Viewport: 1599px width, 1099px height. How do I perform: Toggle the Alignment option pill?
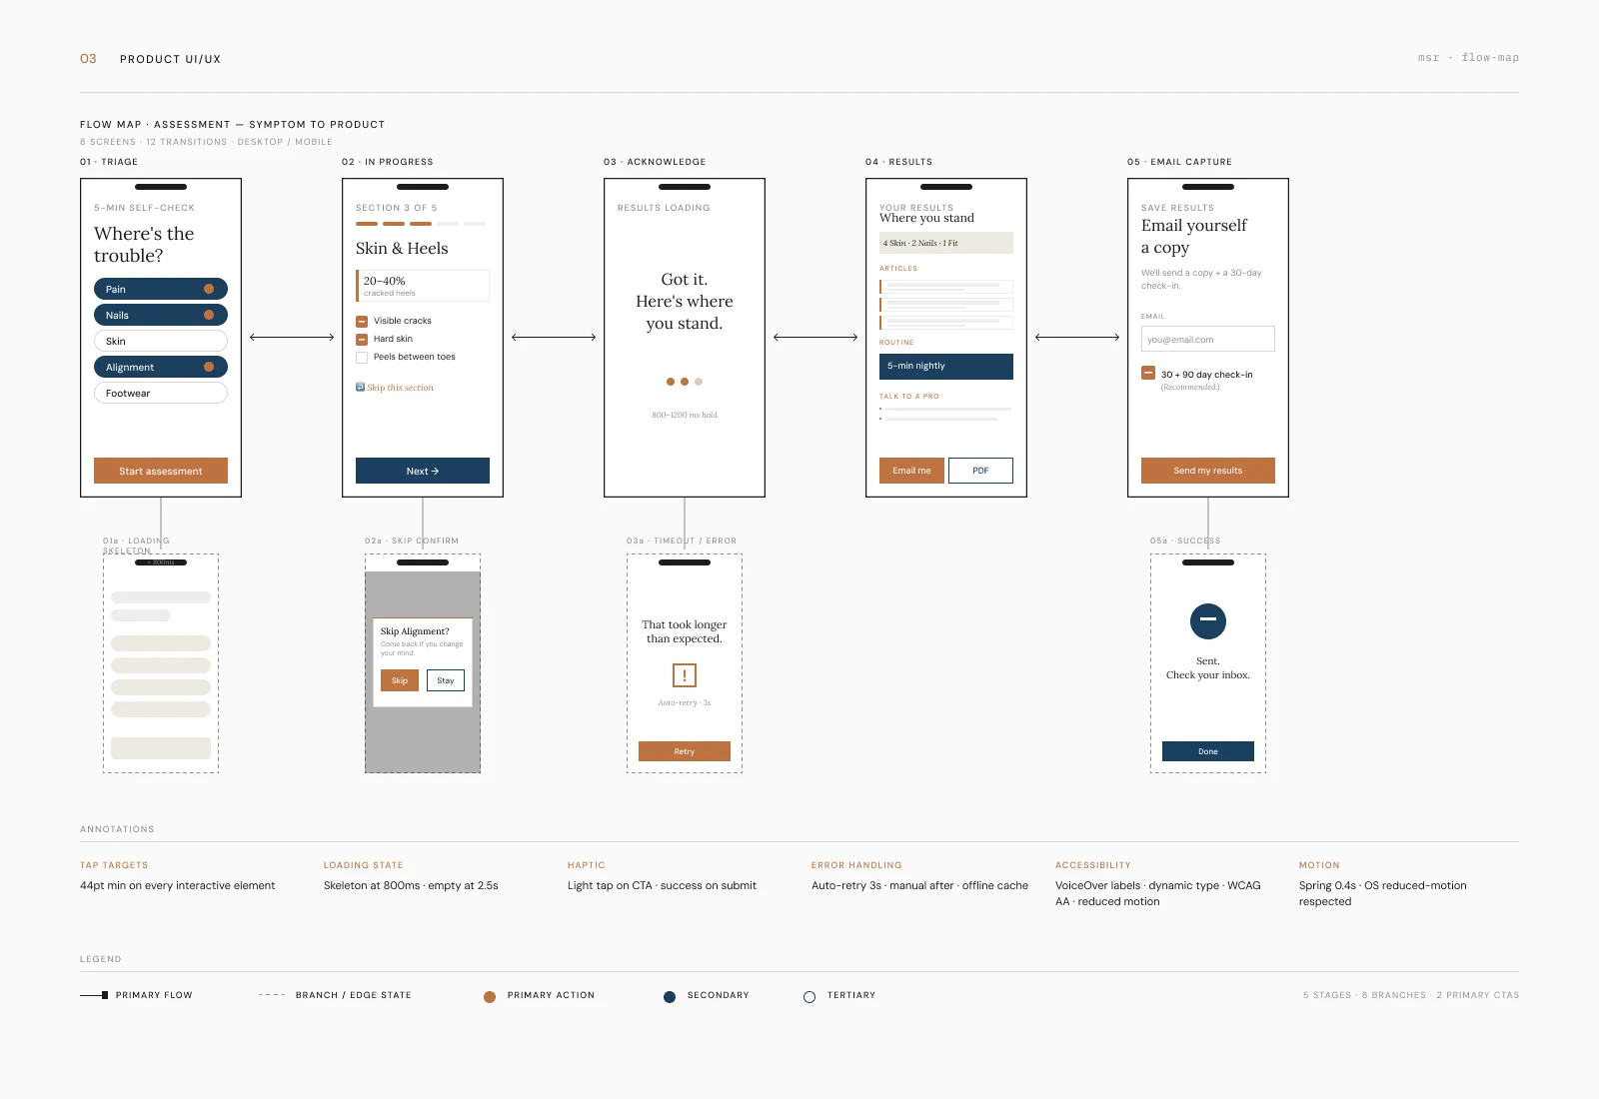point(160,367)
